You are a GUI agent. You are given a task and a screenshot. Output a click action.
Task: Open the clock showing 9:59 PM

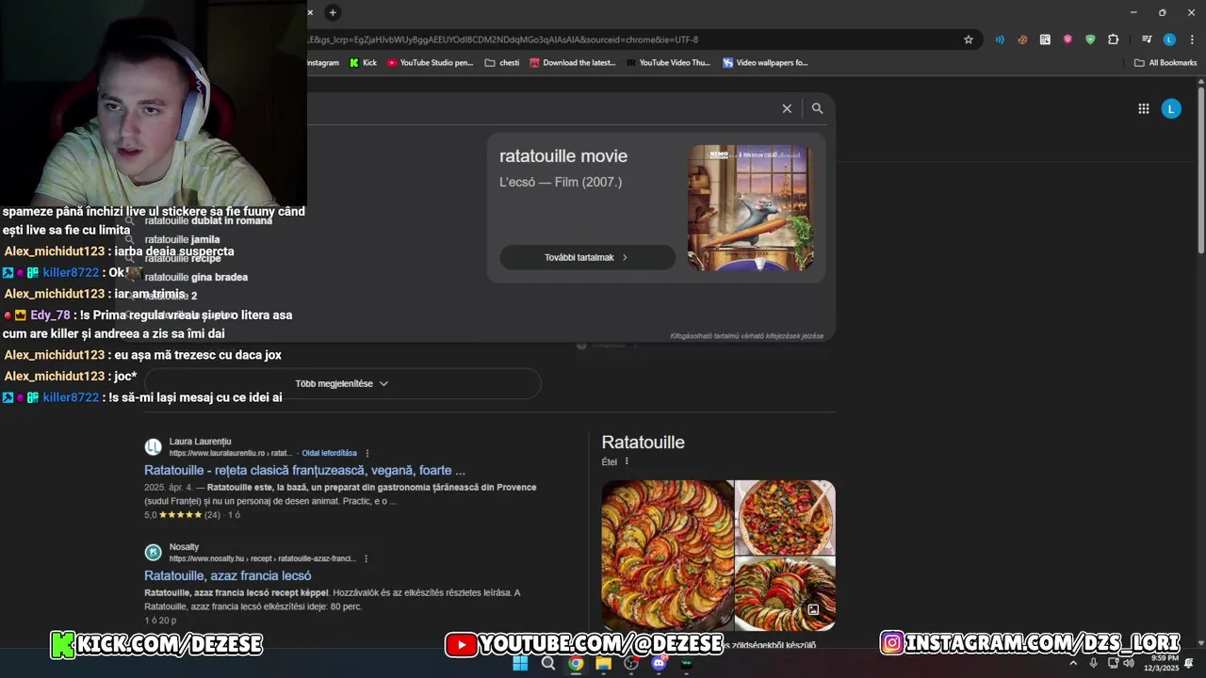click(x=1161, y=663)
